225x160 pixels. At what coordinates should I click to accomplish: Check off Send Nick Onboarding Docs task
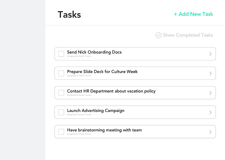coord(61,54)
